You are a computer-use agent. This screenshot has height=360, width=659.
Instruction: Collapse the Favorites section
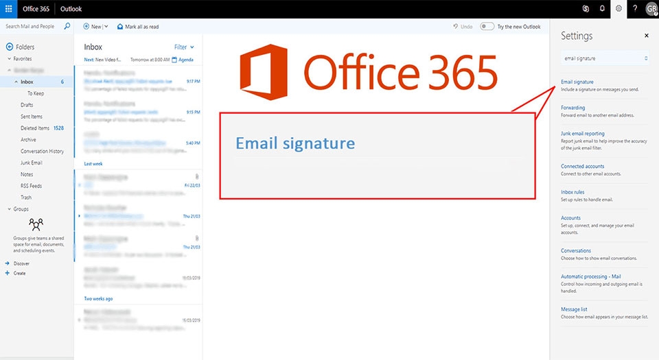tap(9, 59)
